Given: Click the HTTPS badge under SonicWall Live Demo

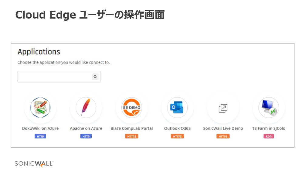Looking at the screenshot, I should (x=223, y=136).
